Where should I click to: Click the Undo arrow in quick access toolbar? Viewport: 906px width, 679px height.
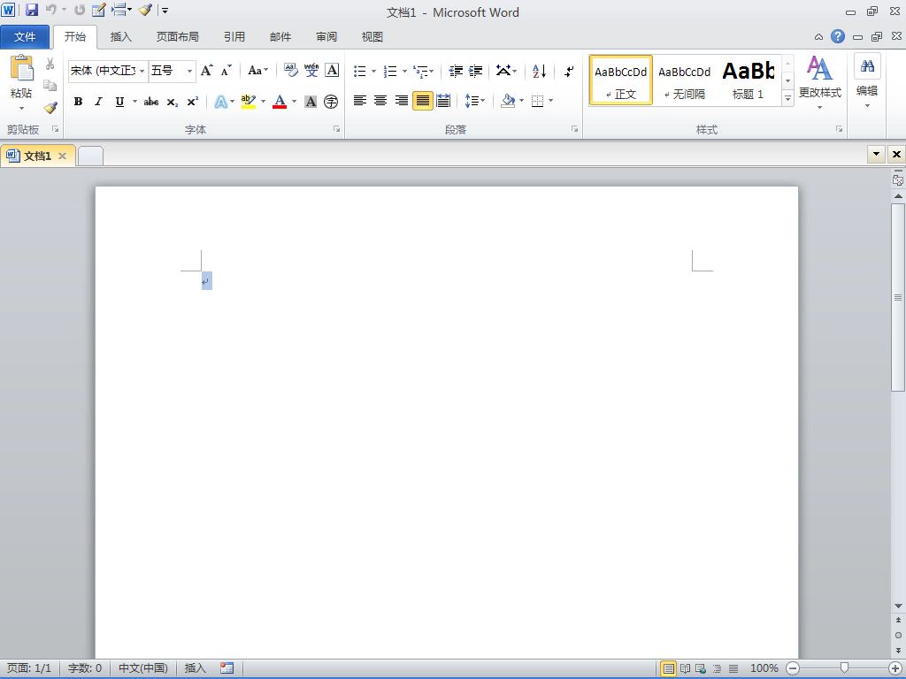50,10
